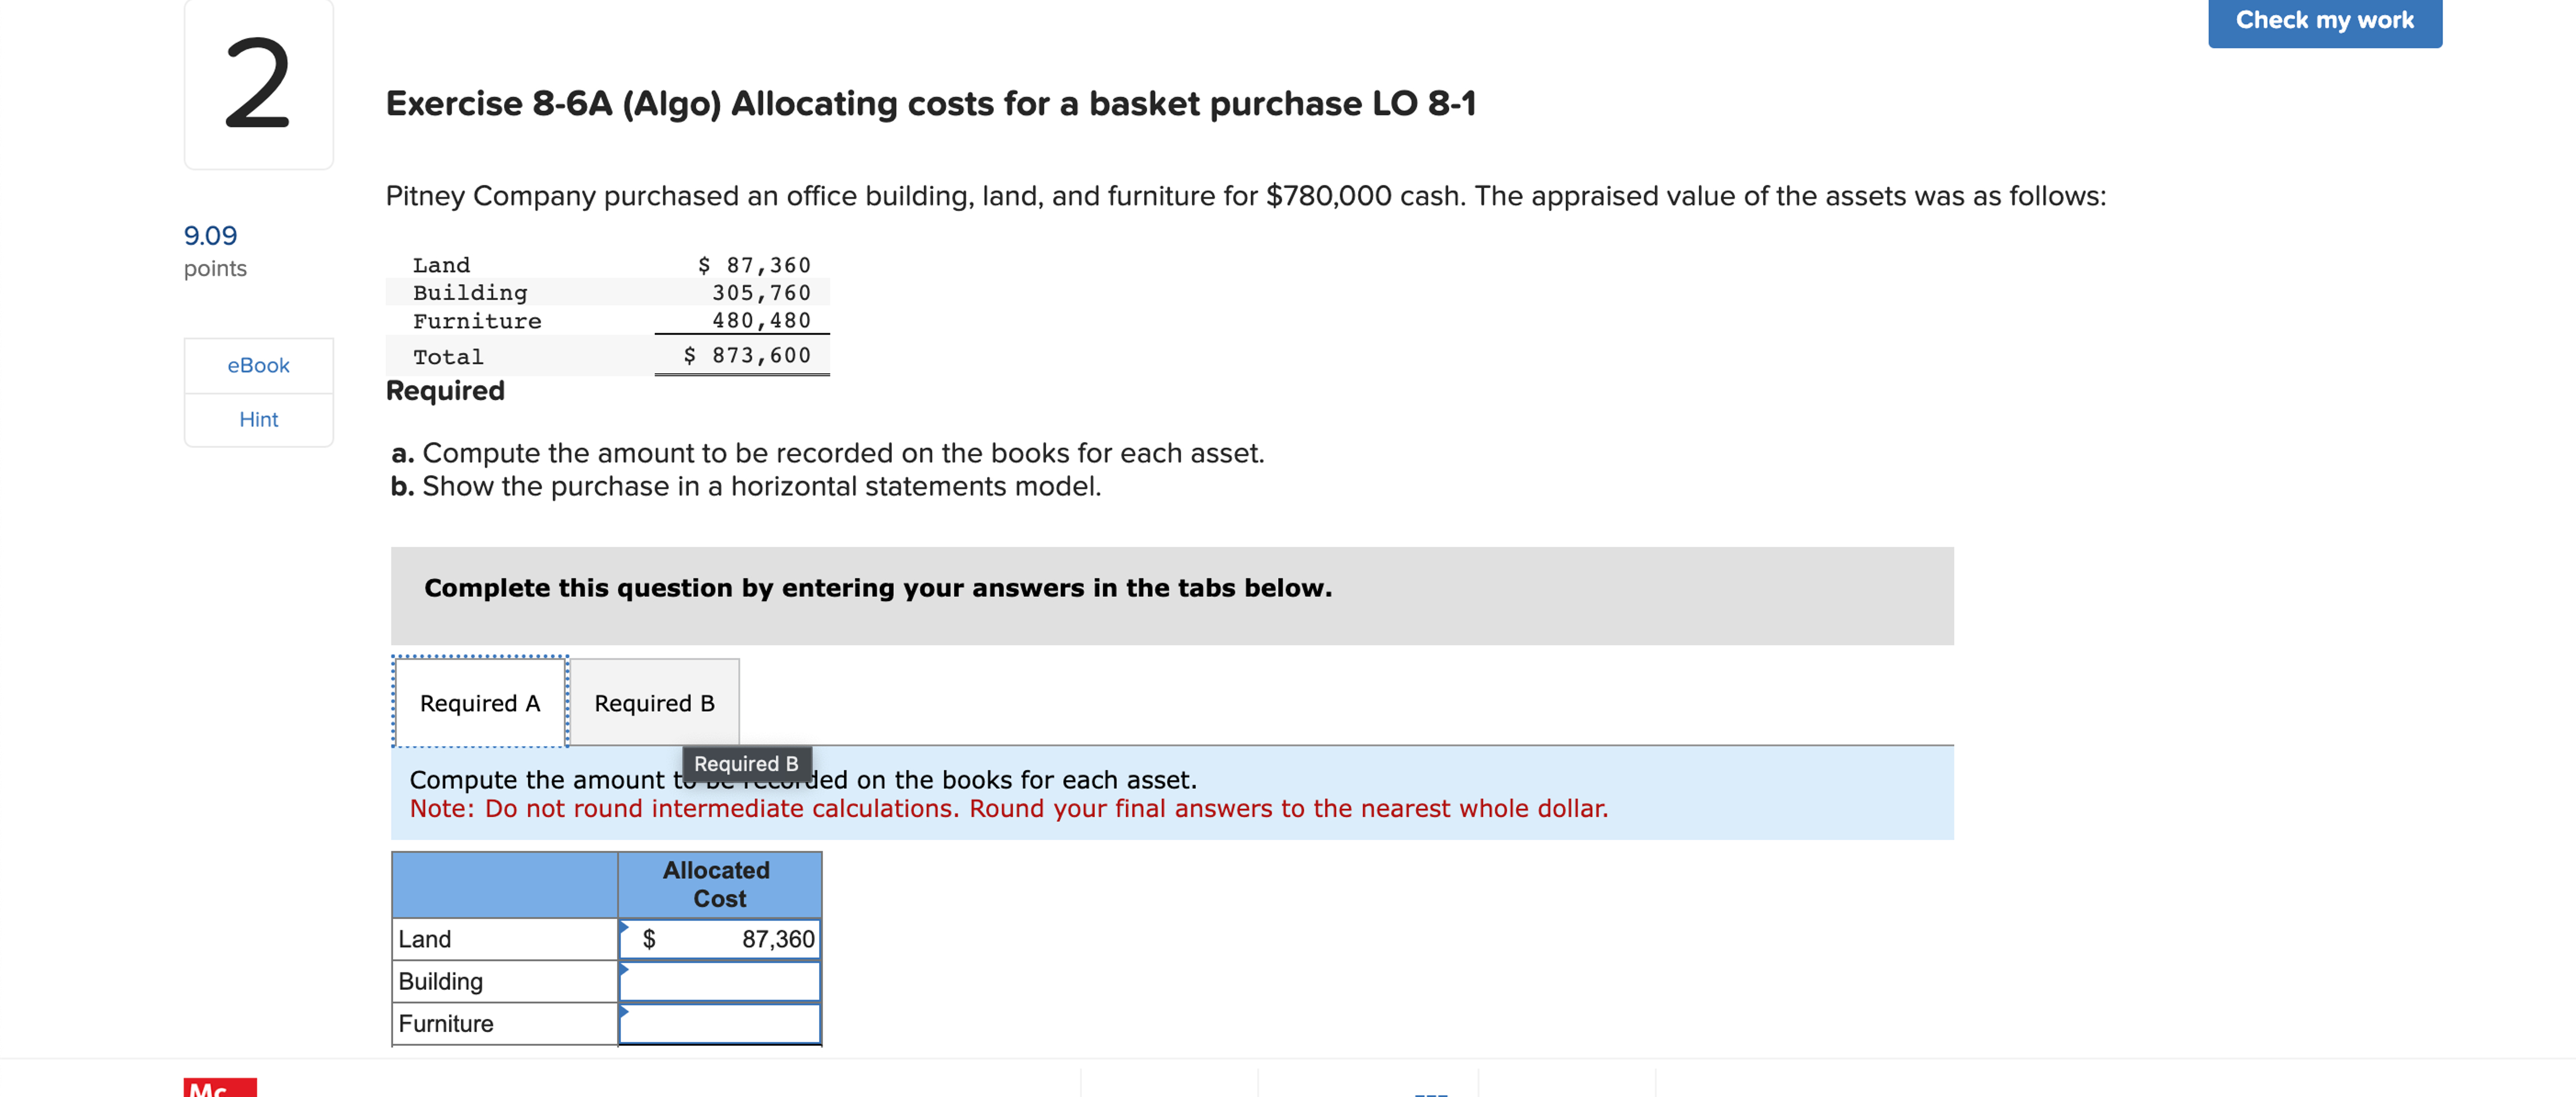Click the Complete this question banner
This screenshot has width=2576, height=1097.
pyautogui.click(x=877, y=587)
